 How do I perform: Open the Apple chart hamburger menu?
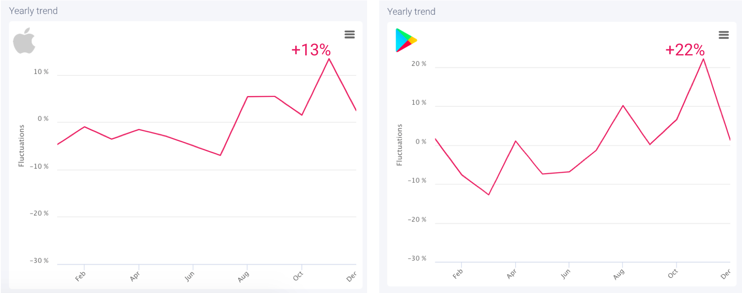(x=349, y=35)
